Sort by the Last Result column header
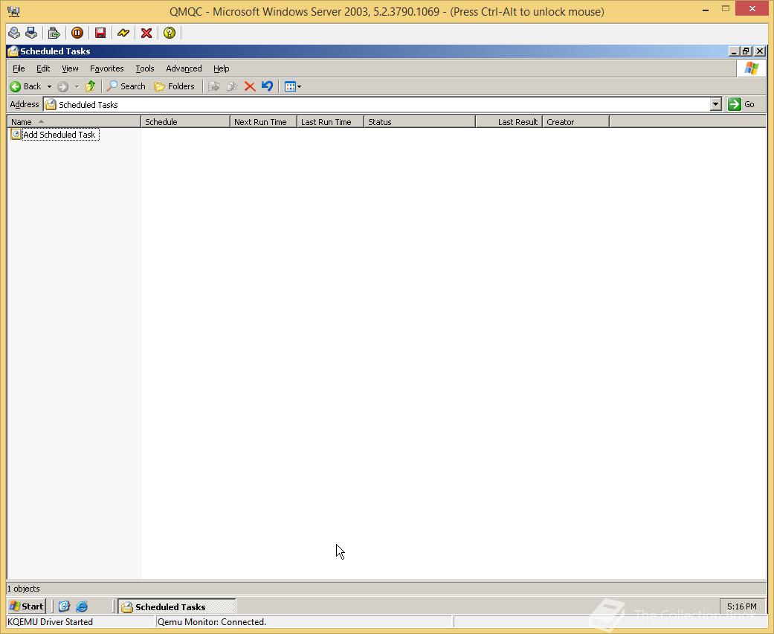Screen dimensions: 774x634 pos(509,121)
